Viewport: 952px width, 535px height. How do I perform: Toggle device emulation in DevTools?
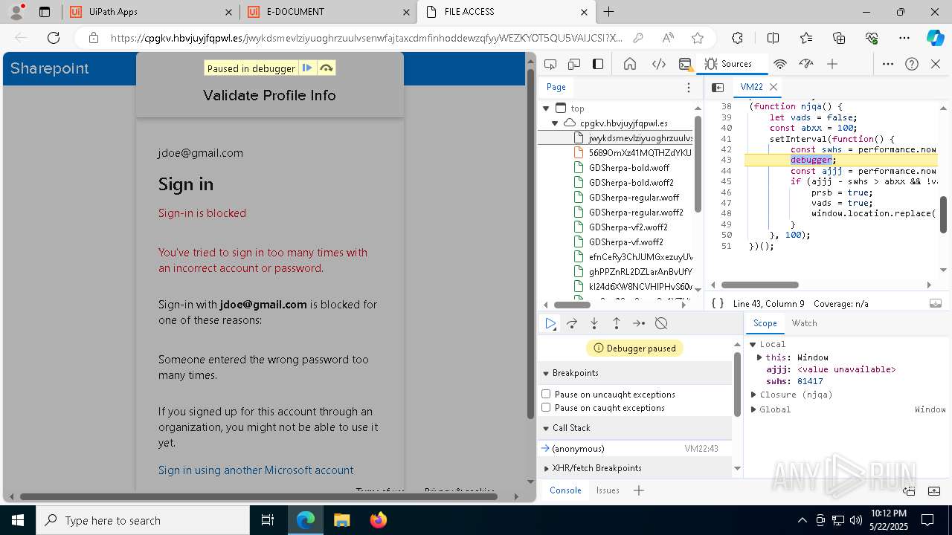click(574, 64)
